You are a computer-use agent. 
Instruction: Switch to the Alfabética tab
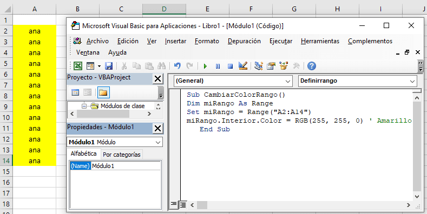pyautogui.click(x=83, y=153)
